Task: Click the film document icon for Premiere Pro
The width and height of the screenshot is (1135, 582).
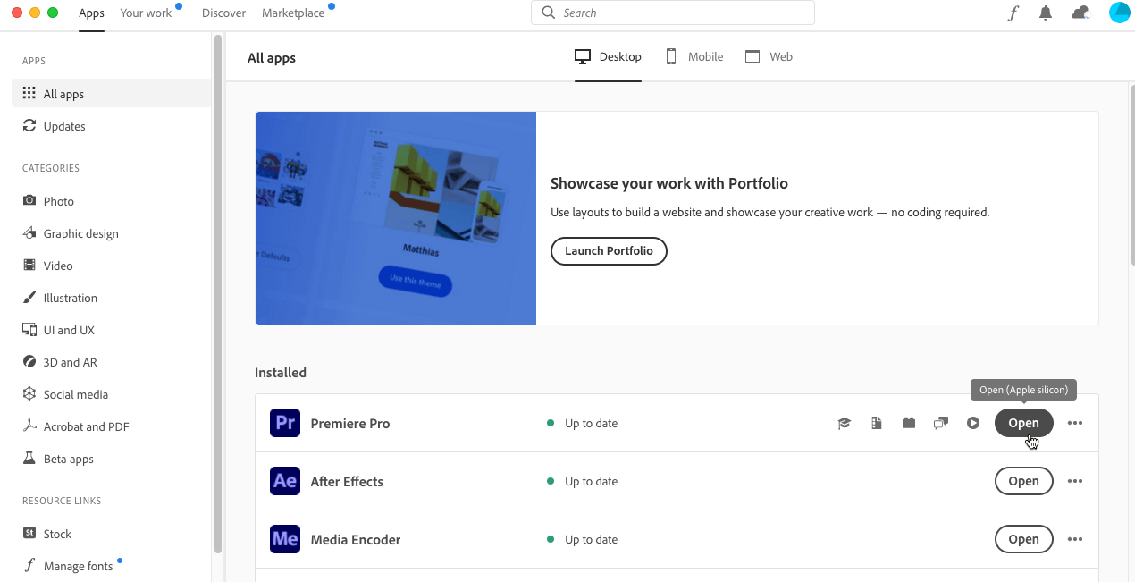Action: (x=877, y=424)
